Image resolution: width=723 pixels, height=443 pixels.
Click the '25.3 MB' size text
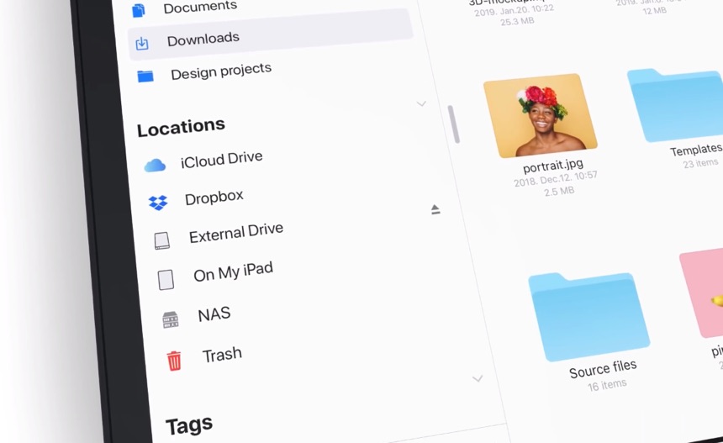tap(517, 21)
